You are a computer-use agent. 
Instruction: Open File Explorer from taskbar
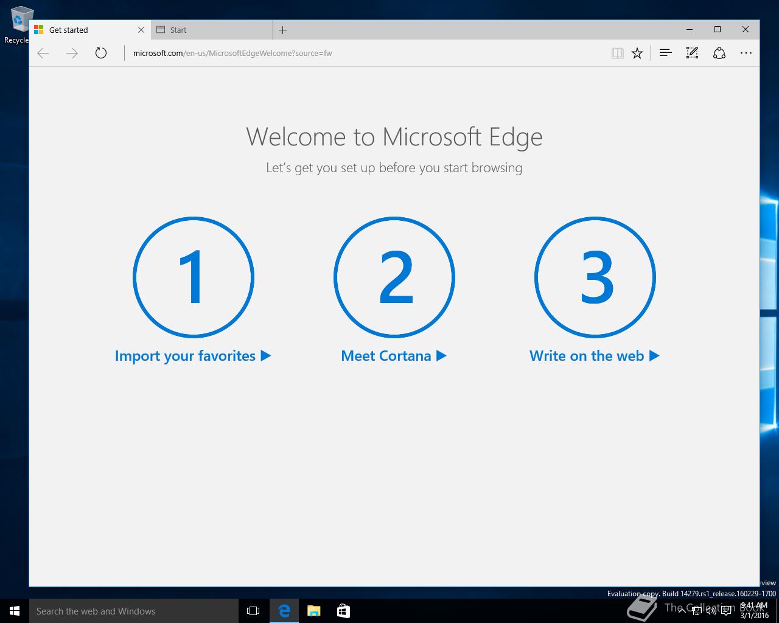click(x=314, y=611)
